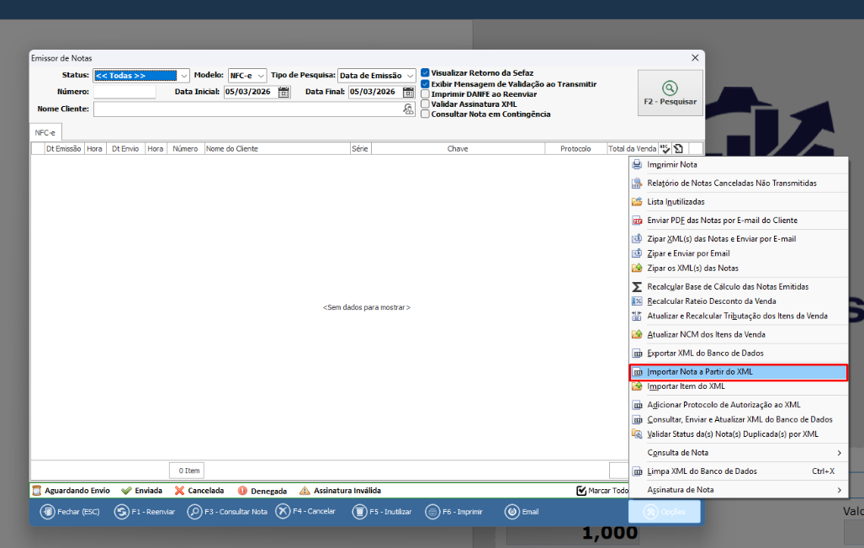The width and height of the screenshot is (864, 548).
Task: Open the Data Inicial calendar picker
Action: [284, 92]
